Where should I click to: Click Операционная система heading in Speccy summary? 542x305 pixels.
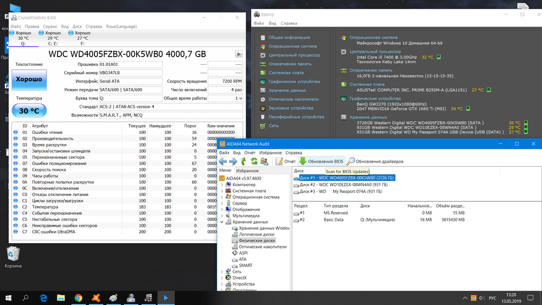373,37
